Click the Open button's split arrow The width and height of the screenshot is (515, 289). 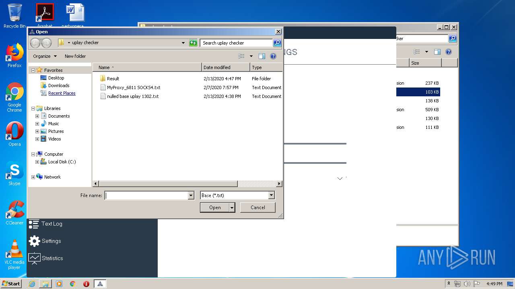tap(232, 208)
